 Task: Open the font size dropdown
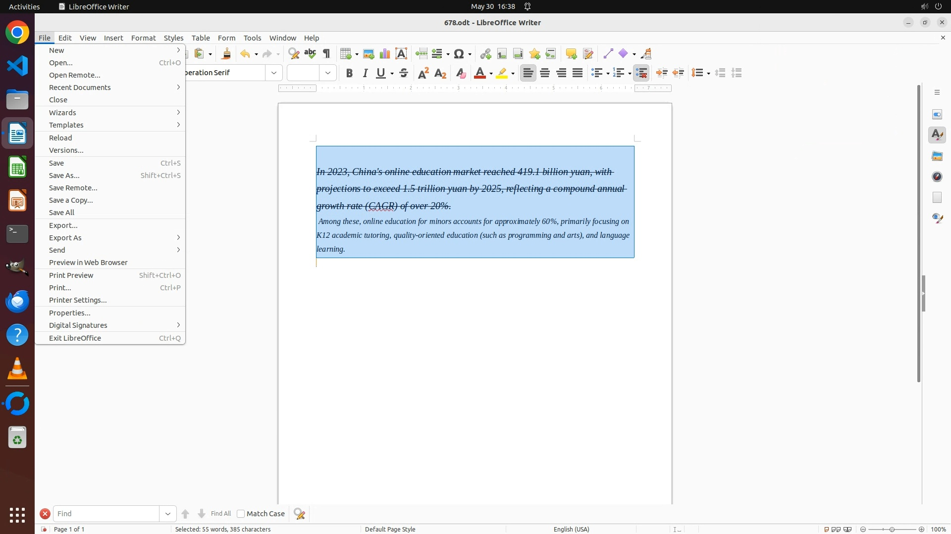tap(328, 73)
